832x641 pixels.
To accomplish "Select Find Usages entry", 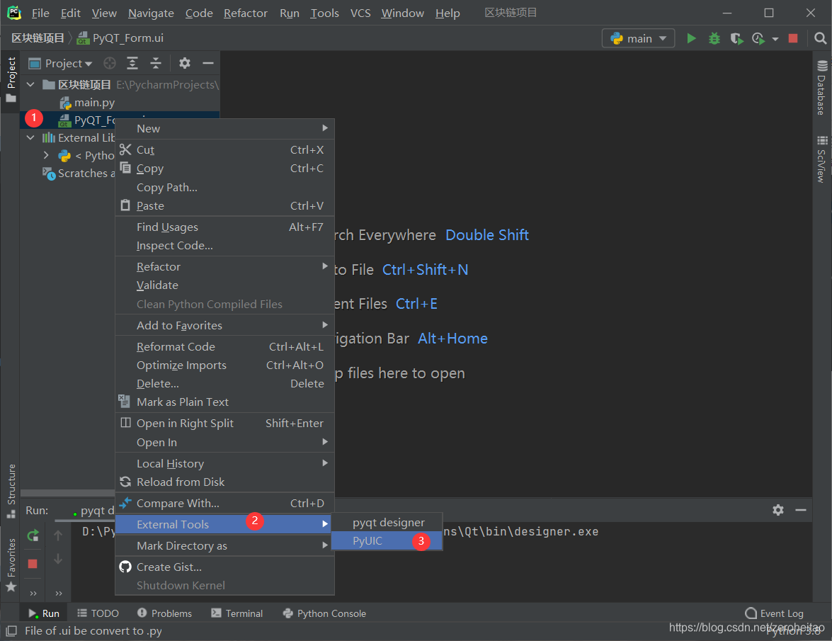I will click(225, 227).
